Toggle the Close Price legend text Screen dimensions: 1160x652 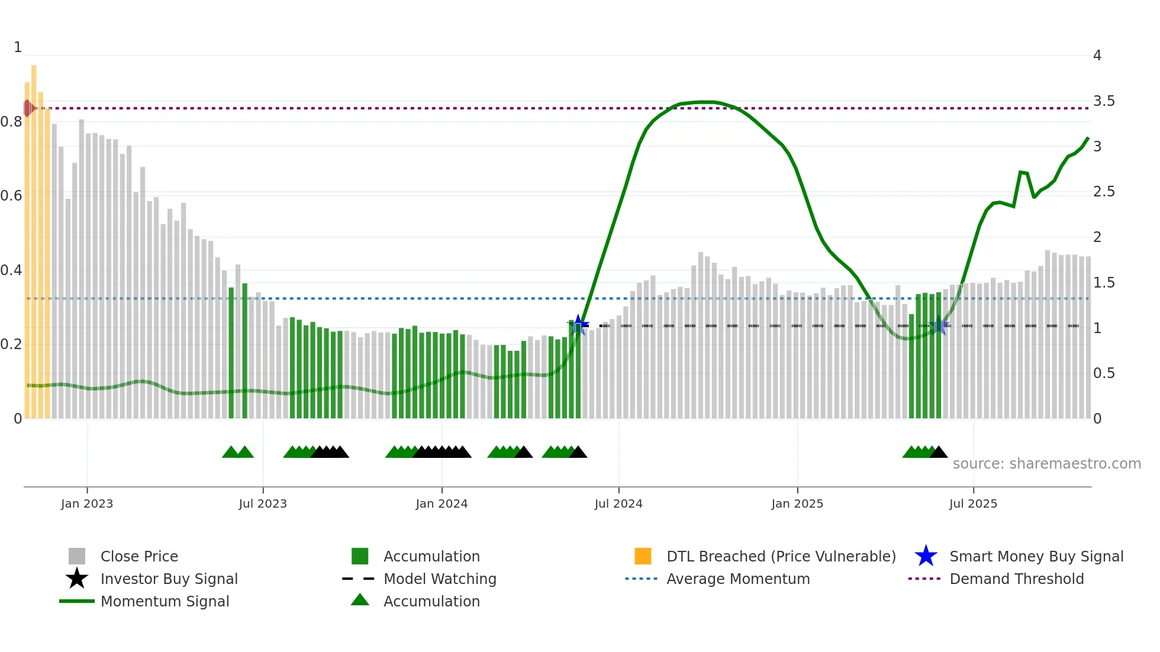tap(139, 556)
